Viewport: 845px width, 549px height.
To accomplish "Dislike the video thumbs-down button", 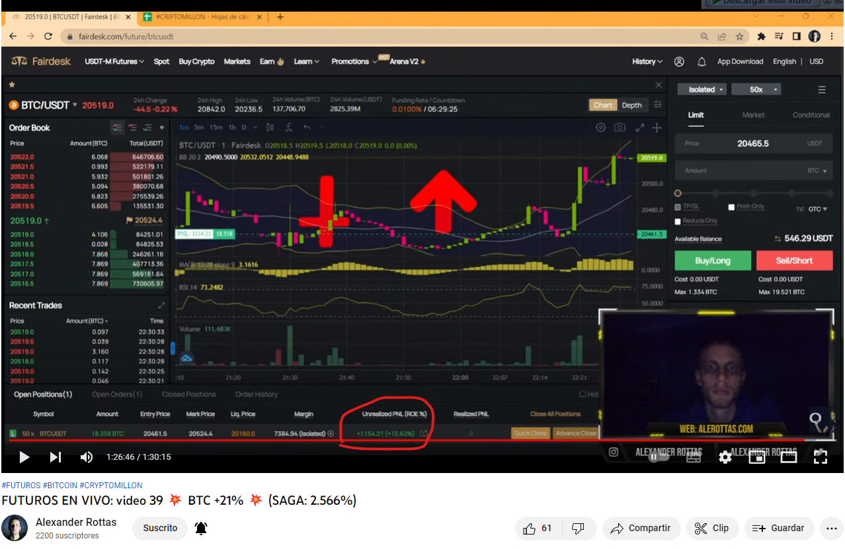I will click(x=578, y=528).
